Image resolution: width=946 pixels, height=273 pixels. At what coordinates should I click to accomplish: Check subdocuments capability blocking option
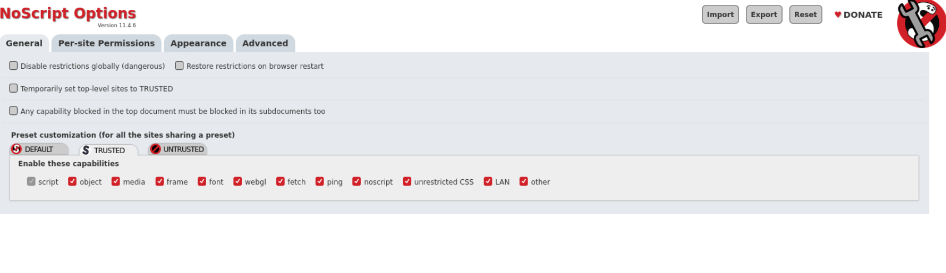coord(13,111)
